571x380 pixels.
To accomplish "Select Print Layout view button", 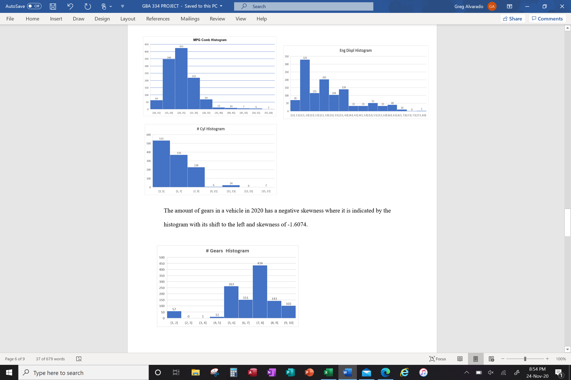I will tap(476, 359).
